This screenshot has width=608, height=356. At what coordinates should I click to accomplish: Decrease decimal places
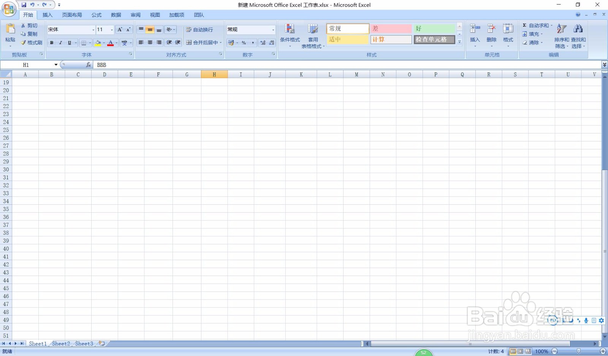click(x=272, y=43)
